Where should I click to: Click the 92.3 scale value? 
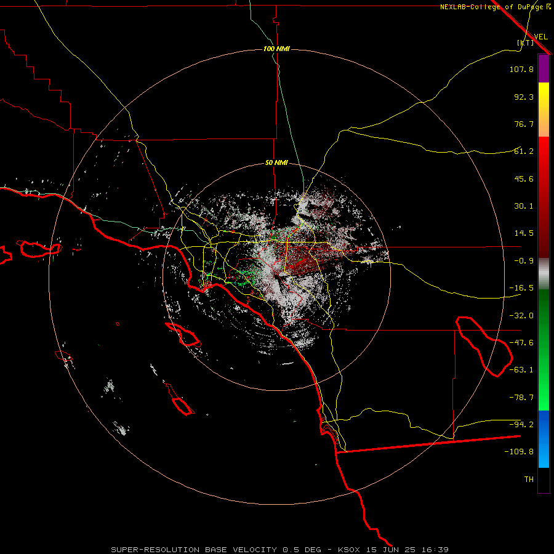(524, 97)
